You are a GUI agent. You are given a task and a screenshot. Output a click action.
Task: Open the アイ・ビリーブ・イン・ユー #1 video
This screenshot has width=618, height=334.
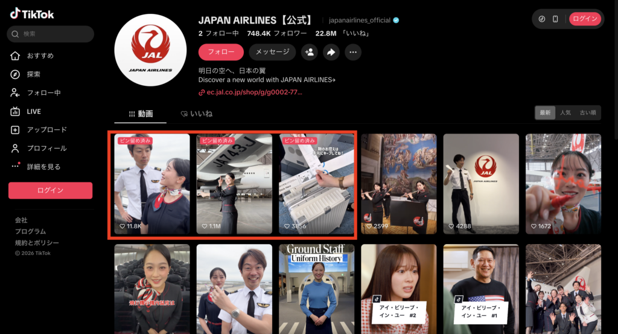pos(481,289)
